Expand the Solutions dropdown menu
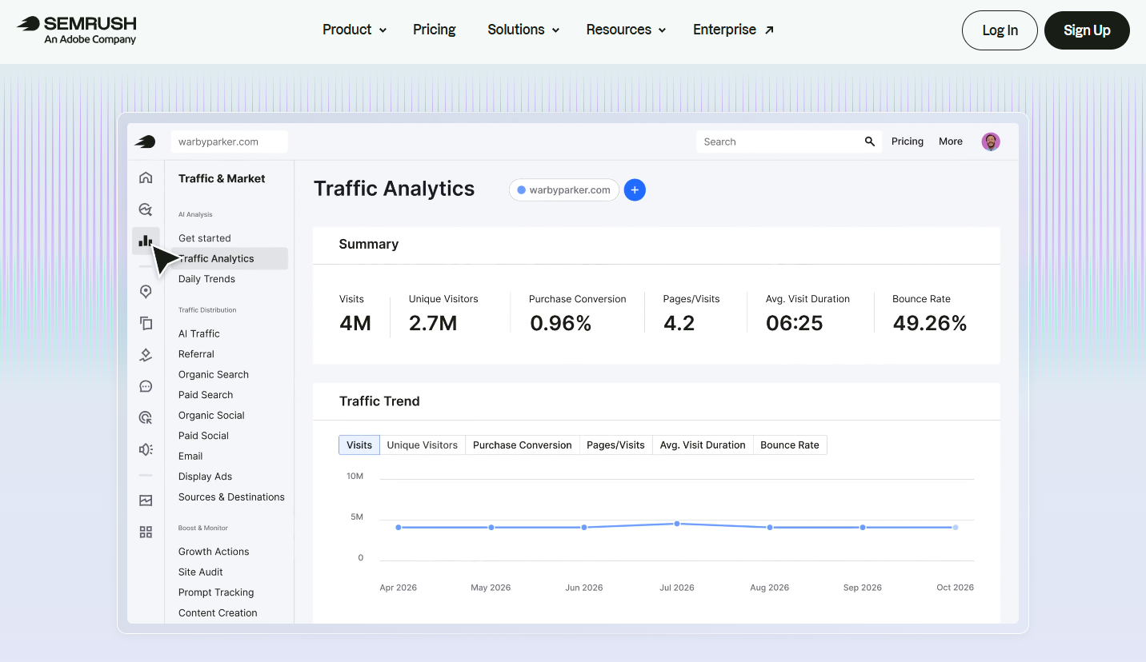This screenshot has width=1146, height=662. pos(523,30)
